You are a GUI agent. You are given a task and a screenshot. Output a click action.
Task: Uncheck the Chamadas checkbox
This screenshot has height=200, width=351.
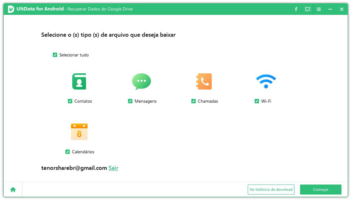tap(193, 101)
